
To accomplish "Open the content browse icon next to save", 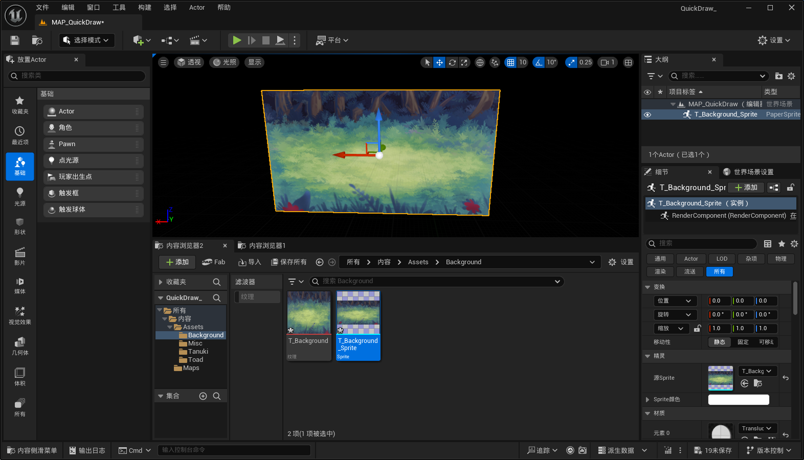I will tap(37, 40).
